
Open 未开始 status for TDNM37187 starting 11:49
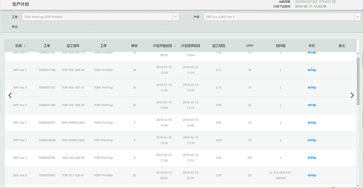tap(312, 87)
